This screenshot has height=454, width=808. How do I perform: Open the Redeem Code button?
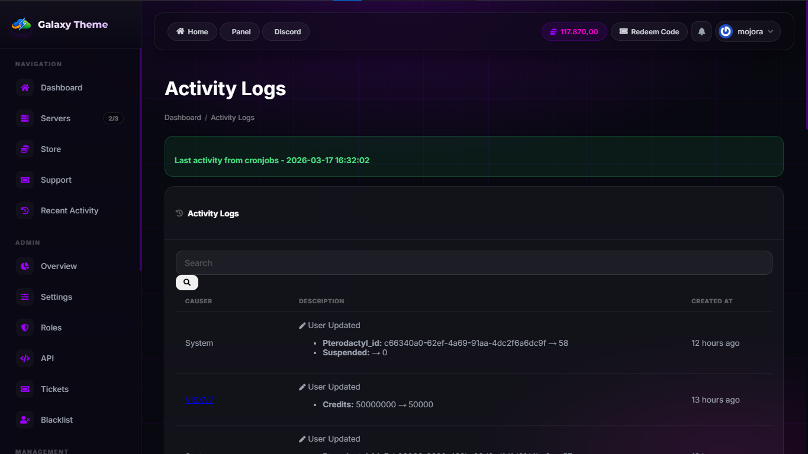[x=649, y=32]
